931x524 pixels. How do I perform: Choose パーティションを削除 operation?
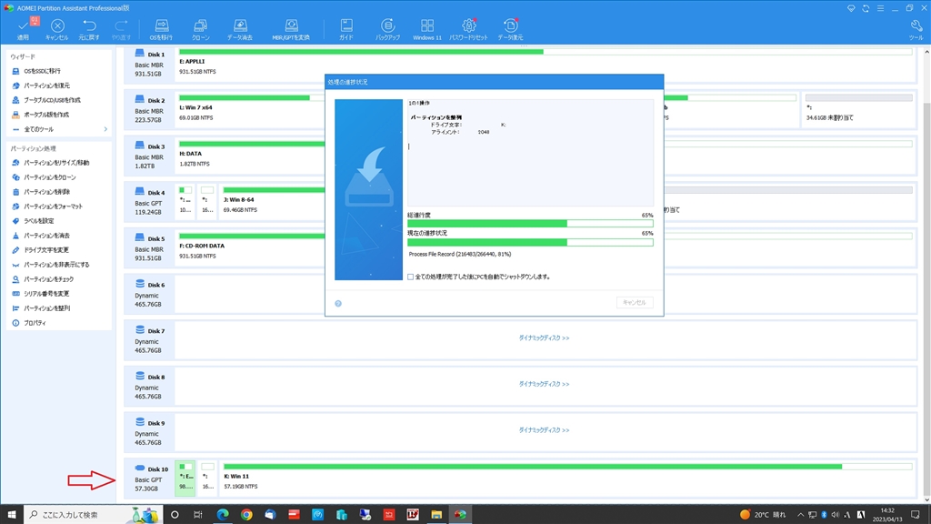[46, 192]
